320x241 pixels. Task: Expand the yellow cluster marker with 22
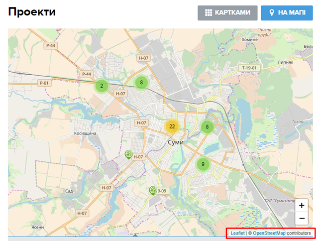pos(172,126)
